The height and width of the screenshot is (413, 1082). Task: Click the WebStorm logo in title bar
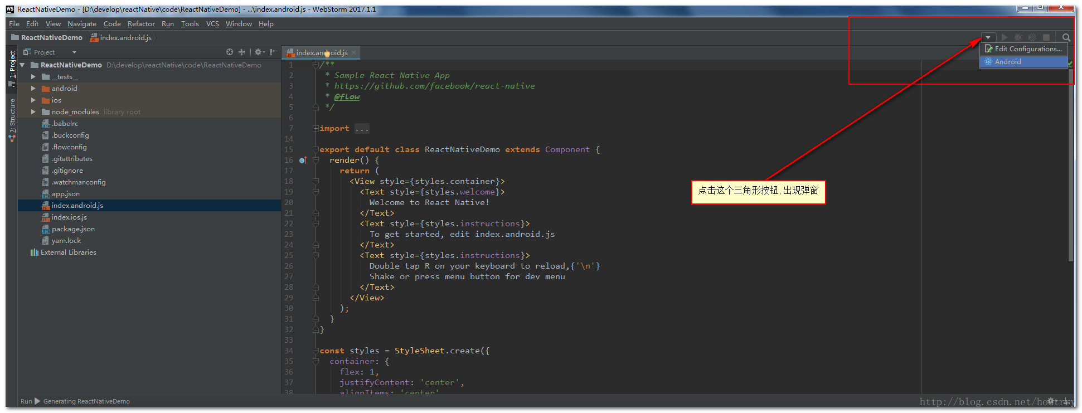10,9
